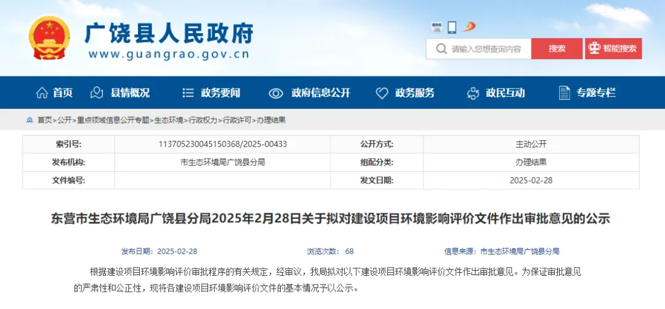Screen dimensions: 665x309
Task: Click the small home icon in breadcrumb
Action: [30, 120]
